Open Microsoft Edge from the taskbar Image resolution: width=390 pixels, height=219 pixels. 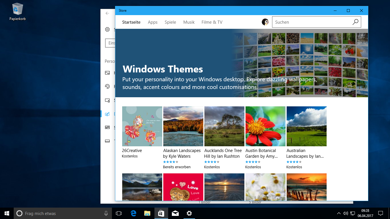(133, 213)
